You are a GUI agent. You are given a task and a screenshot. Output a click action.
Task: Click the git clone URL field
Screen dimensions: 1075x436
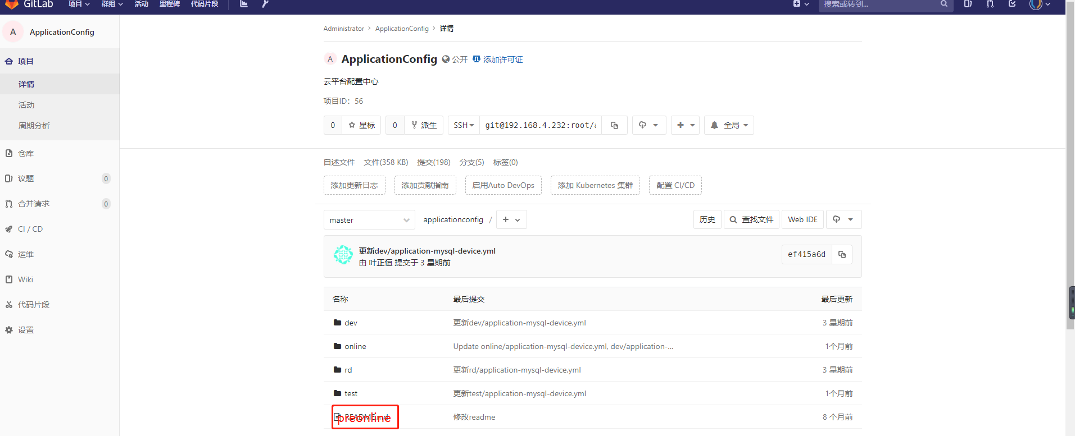tap(541, 125)
